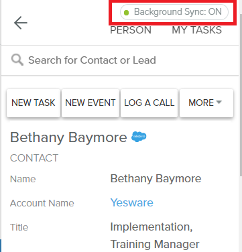Click the CONTACT record type label
This screenshot has width=242, height=252.
(x=34, y=158)
